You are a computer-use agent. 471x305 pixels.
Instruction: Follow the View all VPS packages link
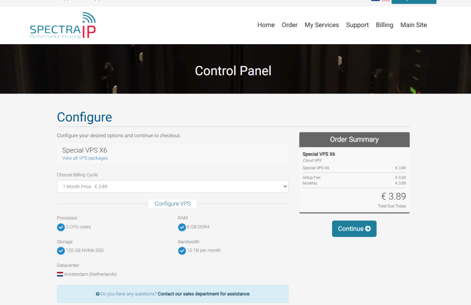[x=85, y=158]
